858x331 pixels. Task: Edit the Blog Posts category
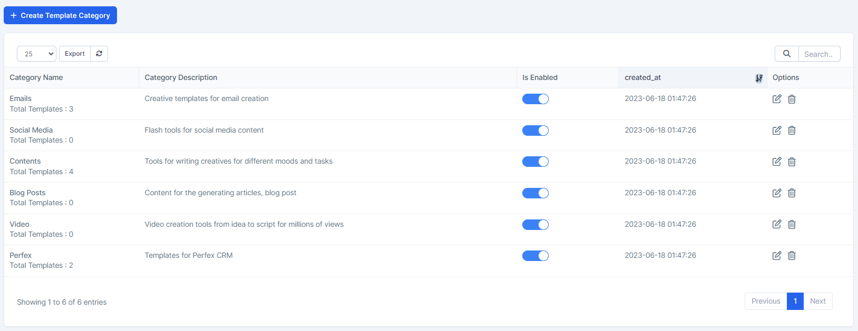[776, 193]
